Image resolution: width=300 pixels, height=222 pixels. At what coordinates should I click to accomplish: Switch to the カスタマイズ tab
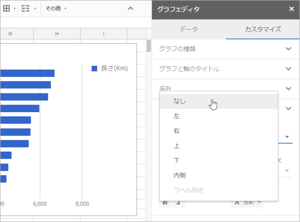(262, 29)
